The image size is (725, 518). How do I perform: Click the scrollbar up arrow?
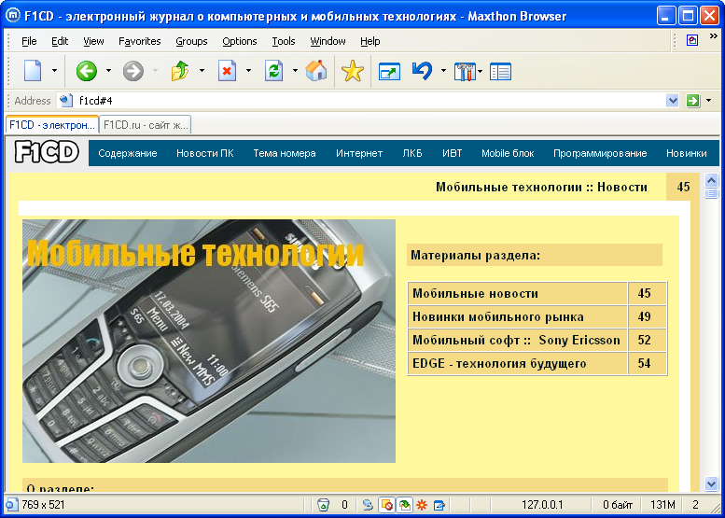(x=712, y=180)
